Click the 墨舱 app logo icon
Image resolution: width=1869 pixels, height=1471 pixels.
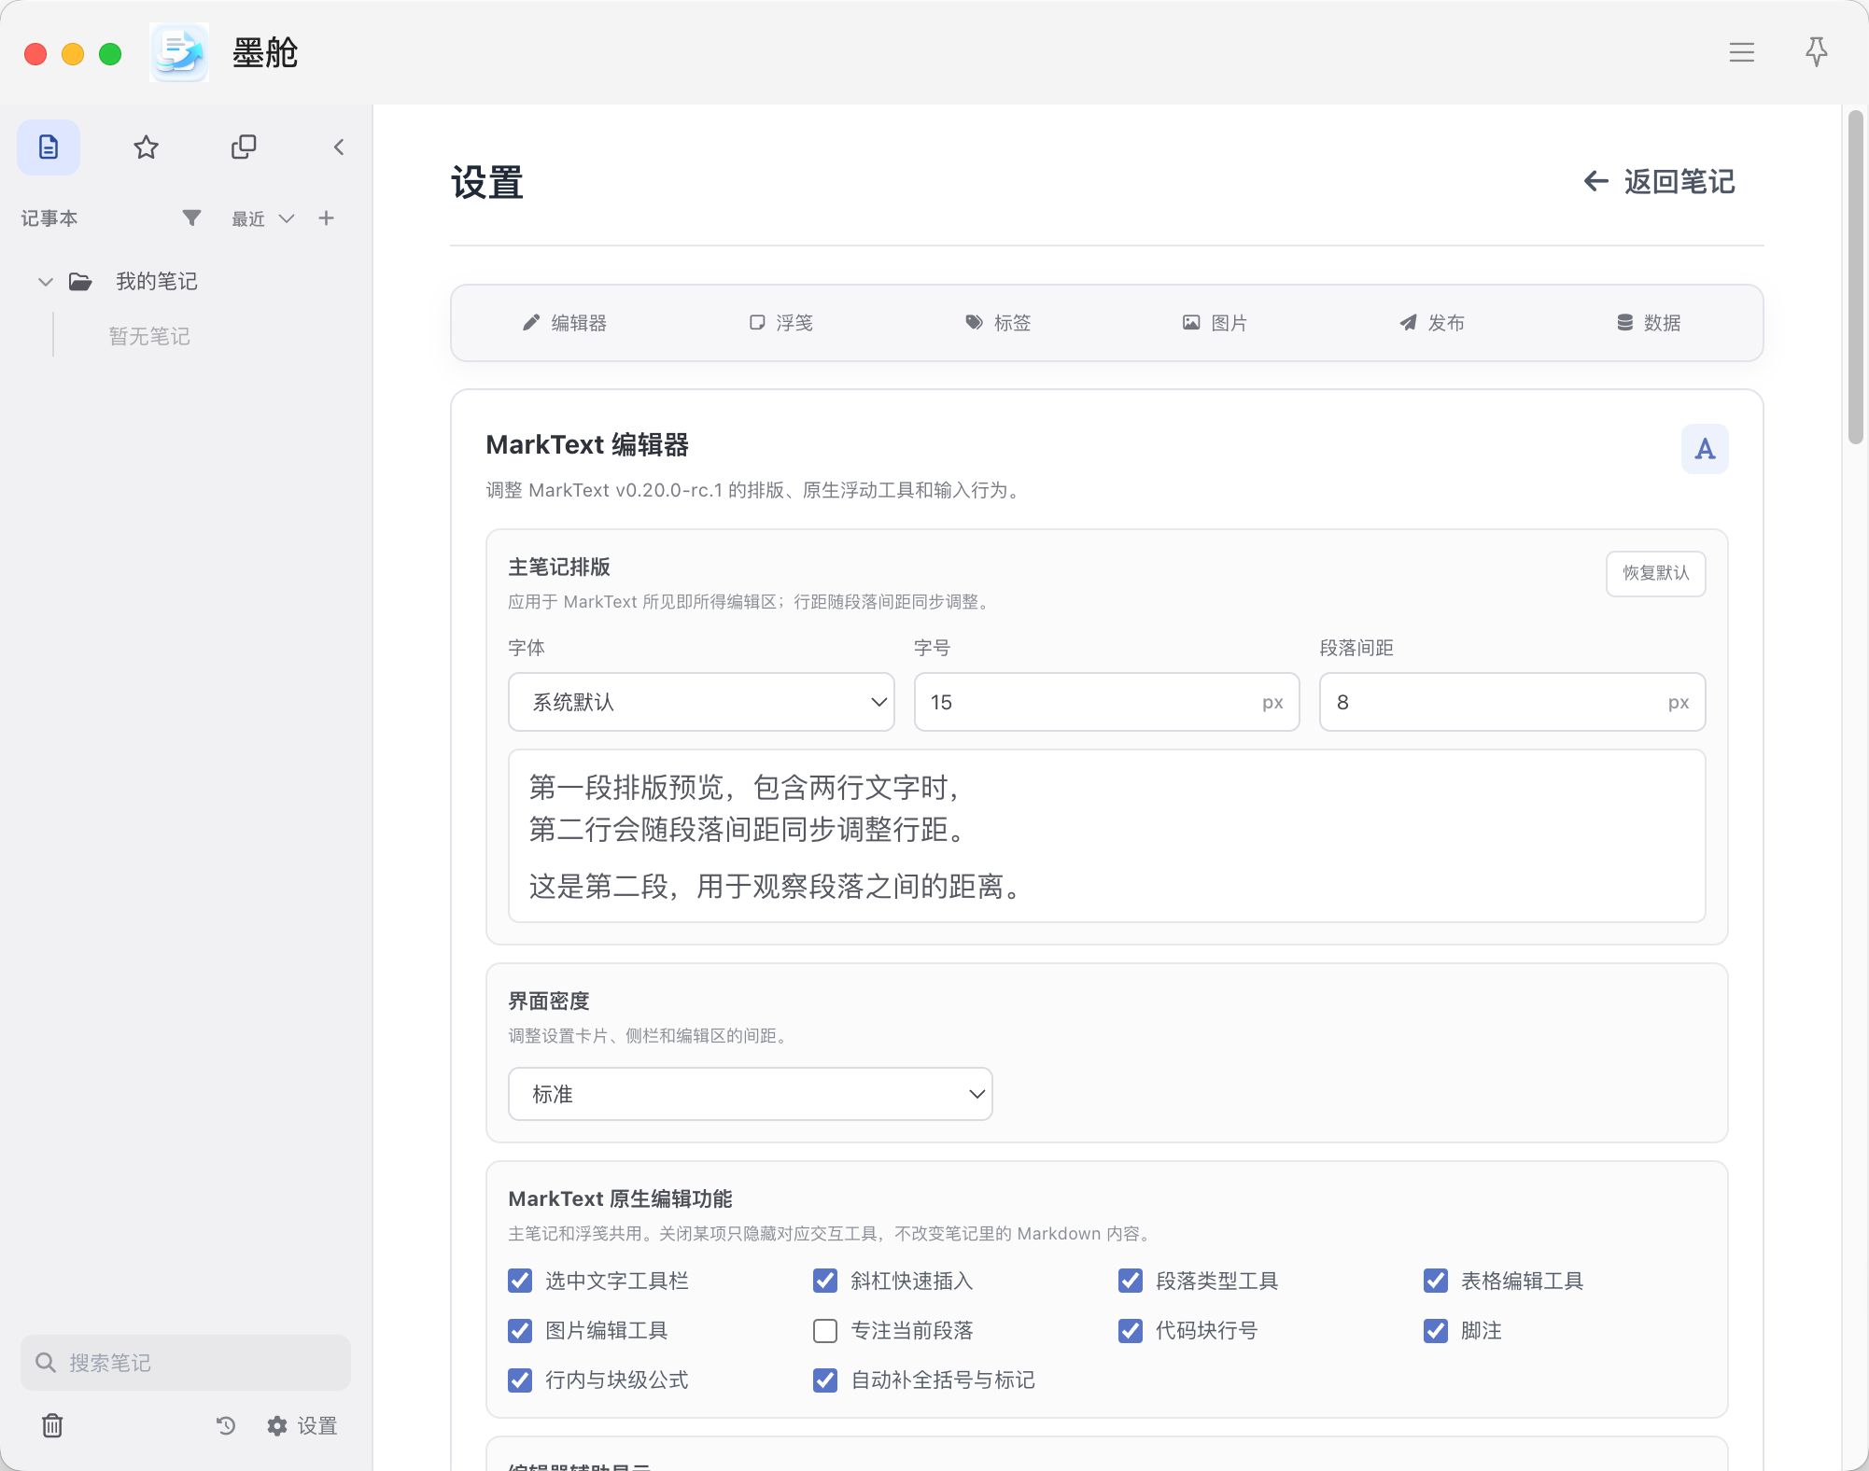click(x=179, y=52)
